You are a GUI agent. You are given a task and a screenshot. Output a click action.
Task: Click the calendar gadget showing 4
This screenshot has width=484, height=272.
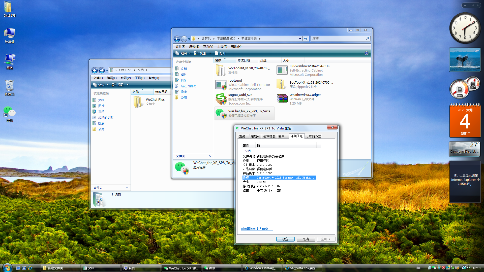(x=465, y=120)
